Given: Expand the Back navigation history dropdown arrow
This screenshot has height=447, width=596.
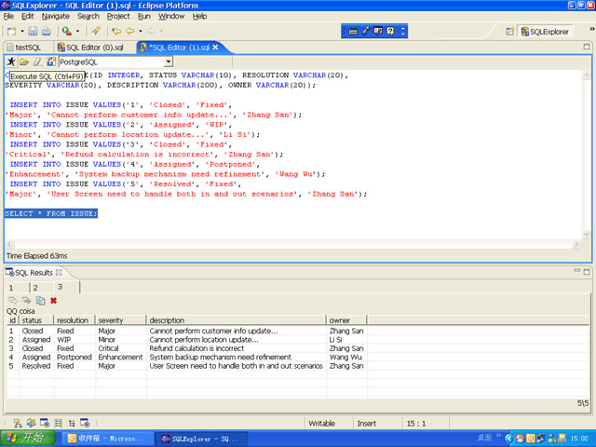Looking at the screenshot, I should coord(141,31).
